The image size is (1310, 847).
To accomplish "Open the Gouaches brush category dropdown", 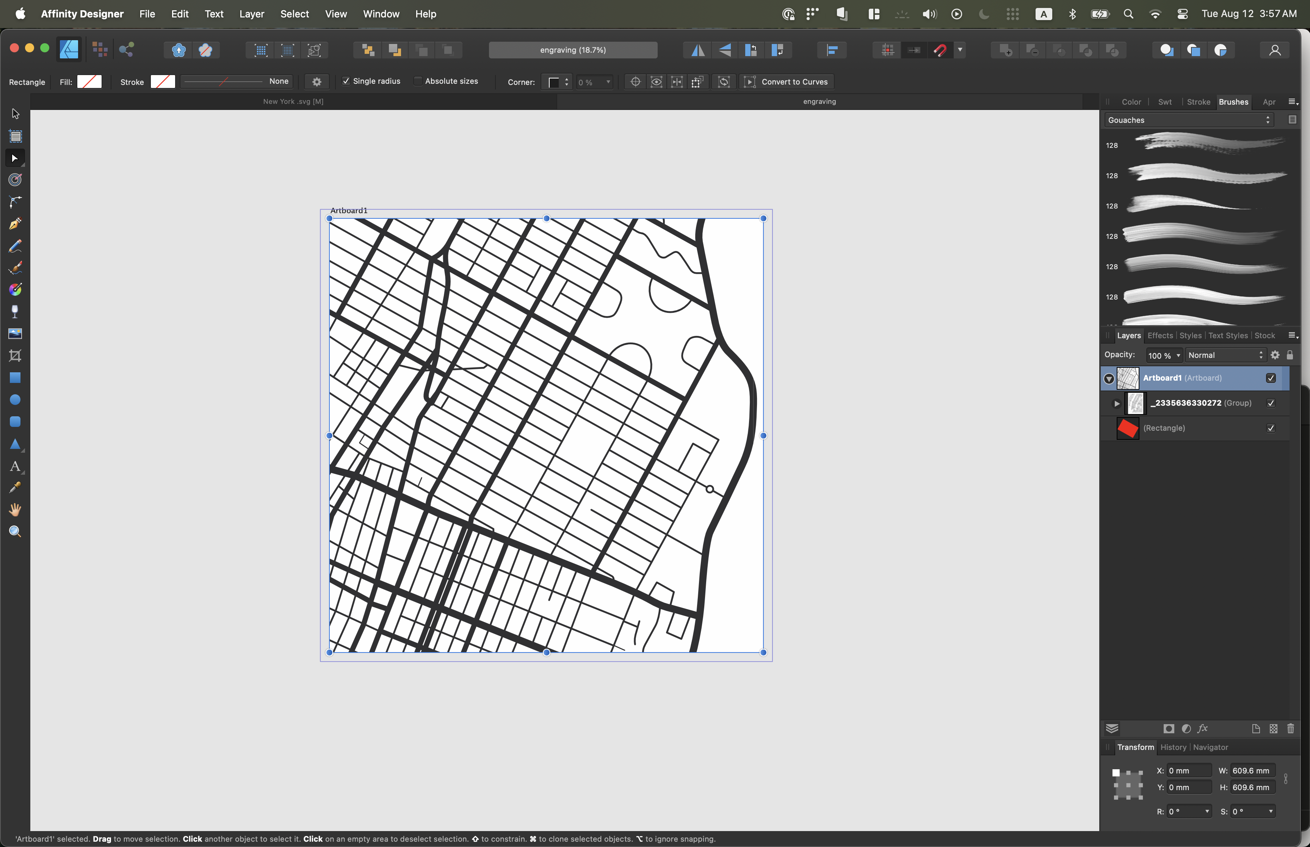I will (1188, 120).
